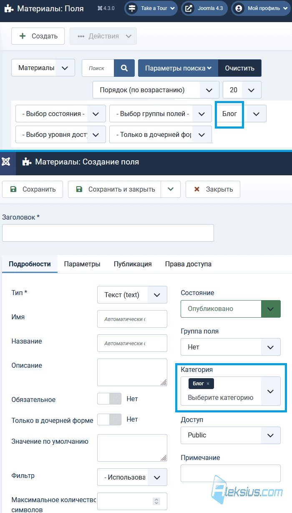This screenshot has height=513, width=292.
Task: Open the Доступ Public dropdown
Action: coord(231,435)
